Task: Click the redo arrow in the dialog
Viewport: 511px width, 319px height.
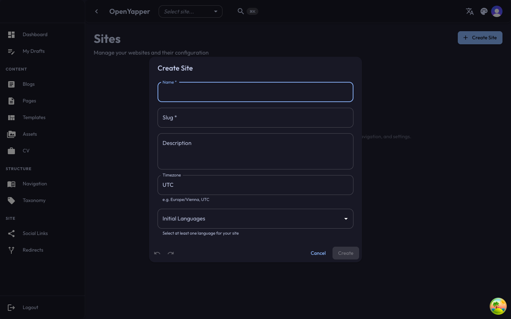Action: tap(171, 253)
